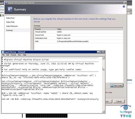Go to the Select Networks wizard step
The height and width of the screenshot is (119, 135).
click(12, 26)
